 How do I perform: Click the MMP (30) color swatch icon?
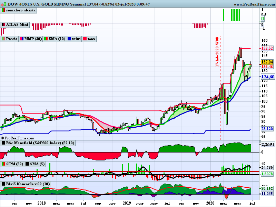point(22,39)
